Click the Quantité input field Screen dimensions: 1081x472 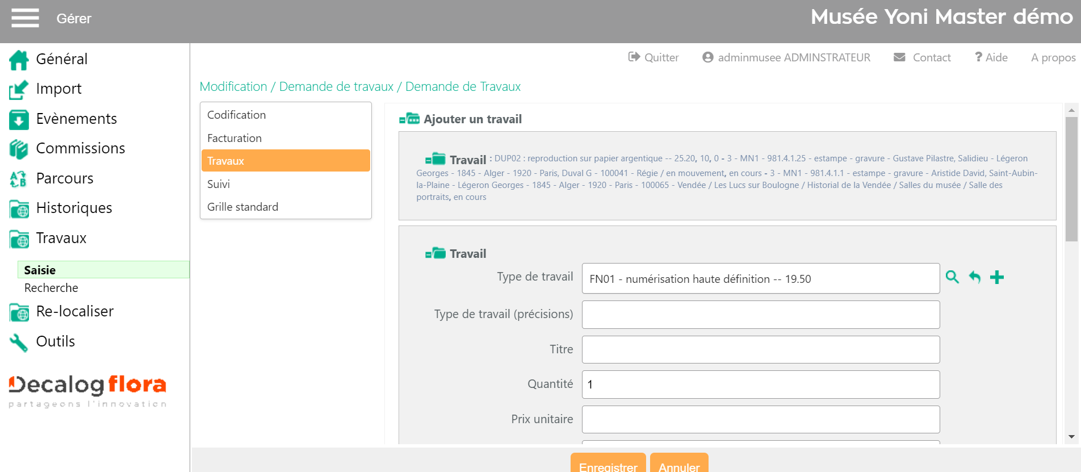pyautogui.click(x=760, y=385)
